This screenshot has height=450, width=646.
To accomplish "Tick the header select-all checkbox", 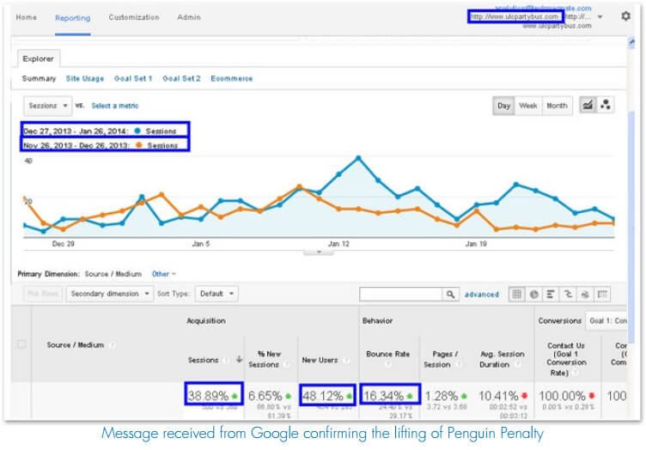I will (22, 344).
